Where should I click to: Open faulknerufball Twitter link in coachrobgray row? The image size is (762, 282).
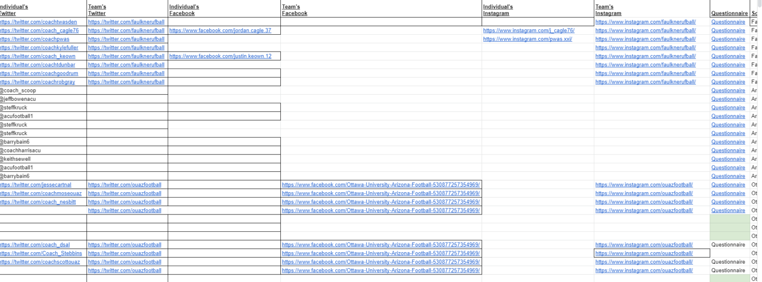pos(126,82)
